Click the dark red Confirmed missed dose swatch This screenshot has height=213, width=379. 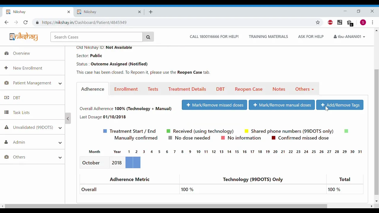tap(274, 138)
